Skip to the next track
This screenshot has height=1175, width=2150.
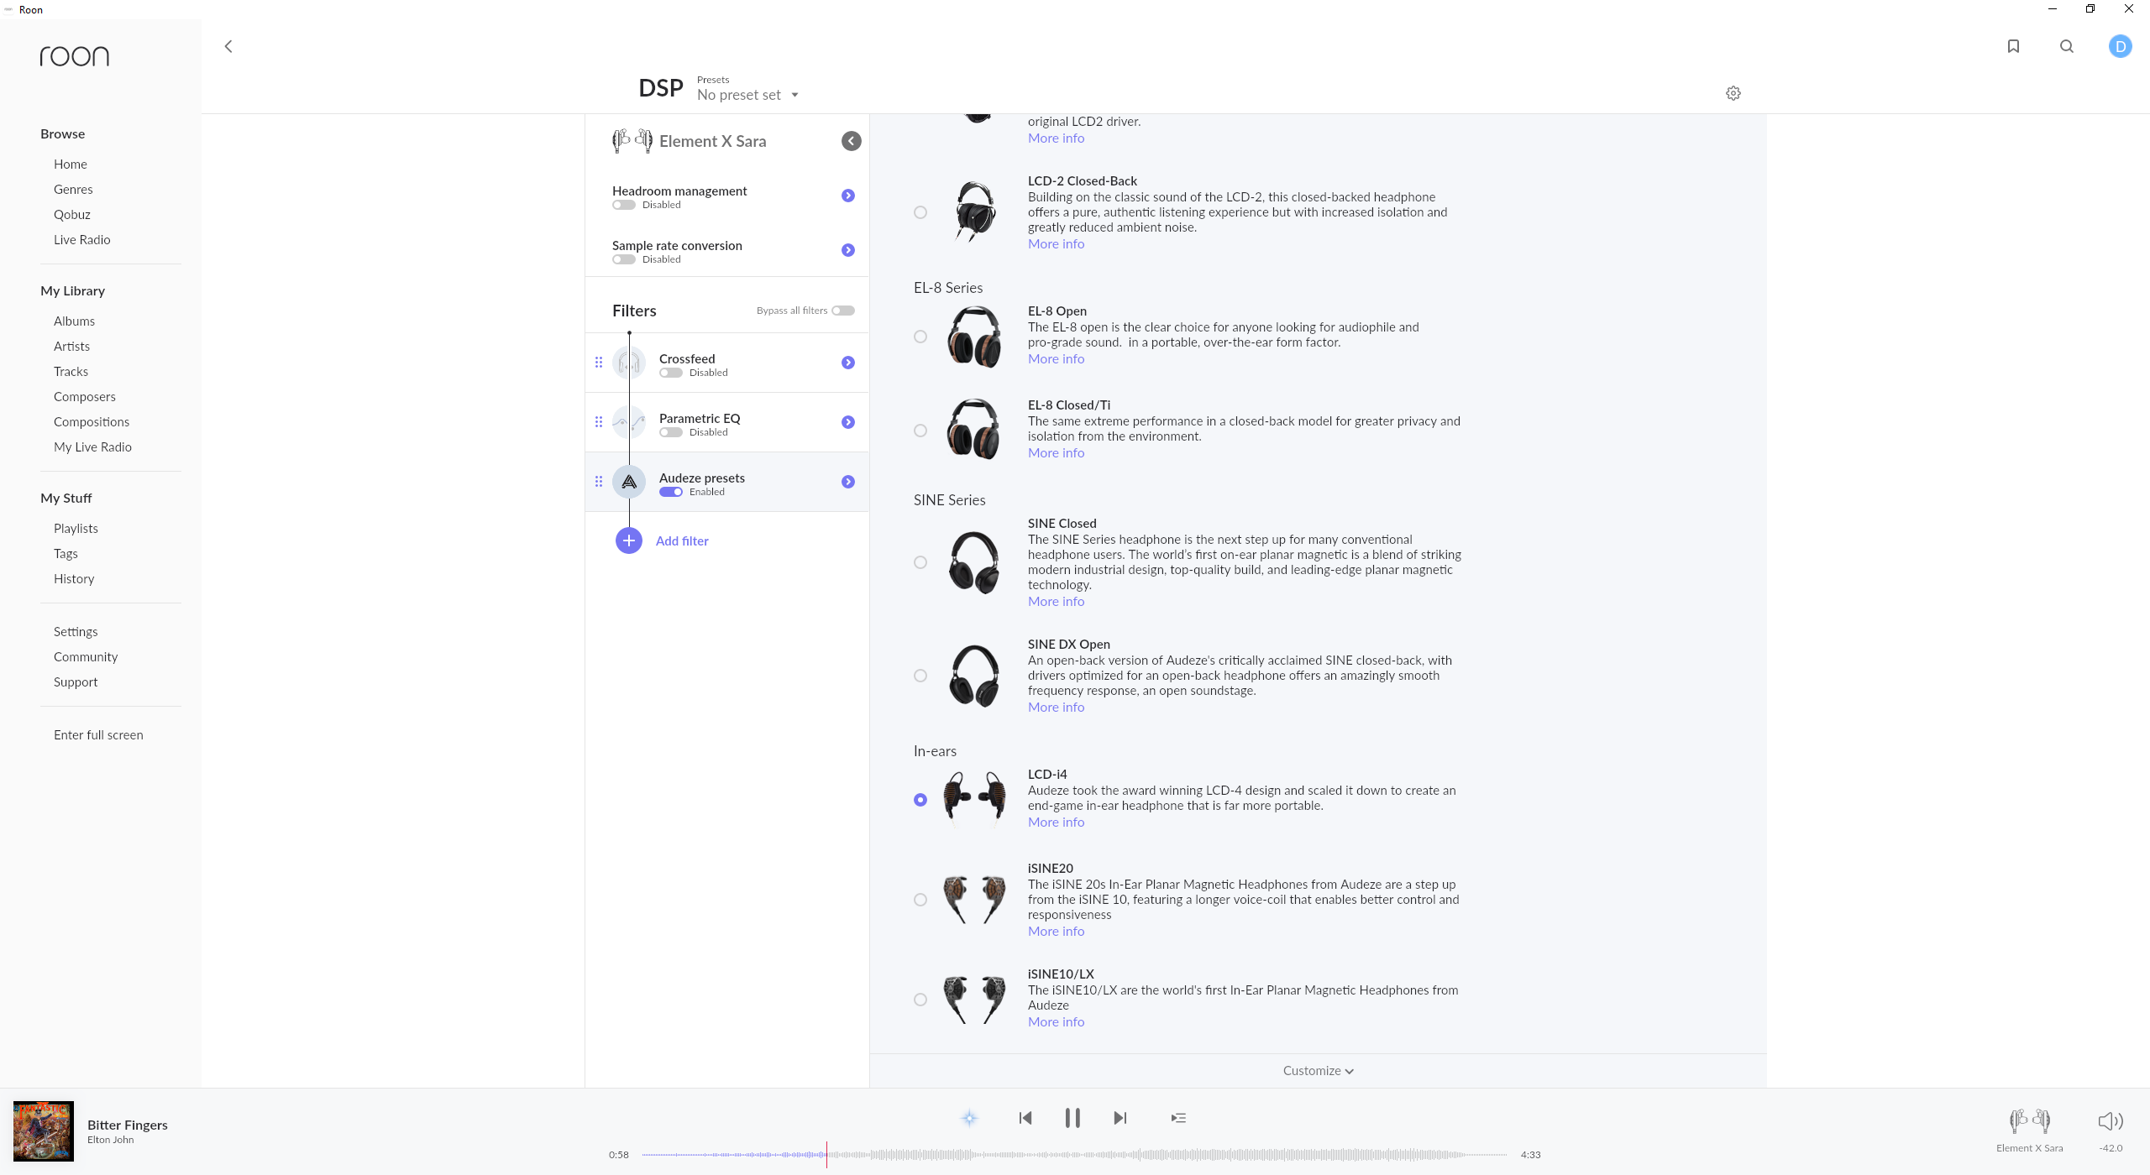point(1120,1118)
